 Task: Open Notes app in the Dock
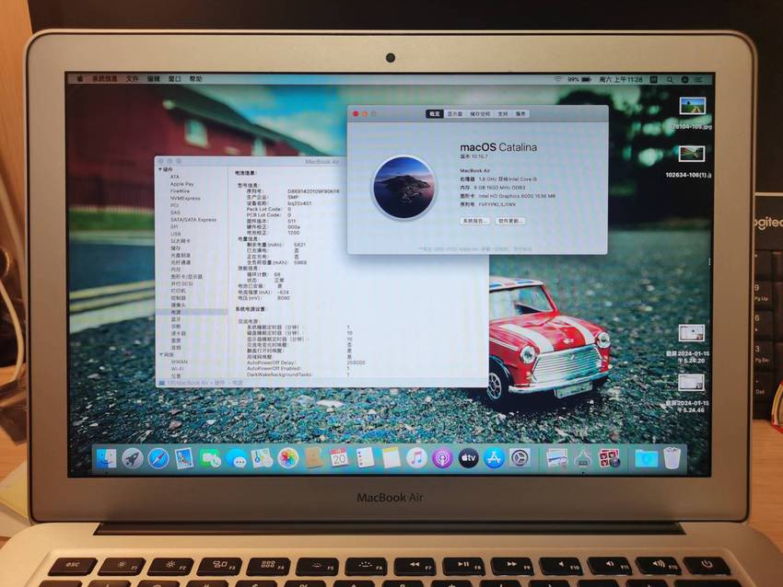(x=391, y=458)
